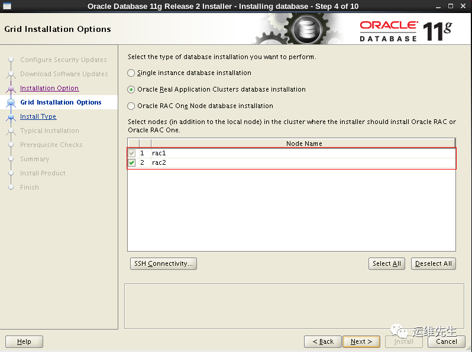Click the Configure Security Updates step label
Viewport: 472px width, 352px height.
(x=63, y=60)
